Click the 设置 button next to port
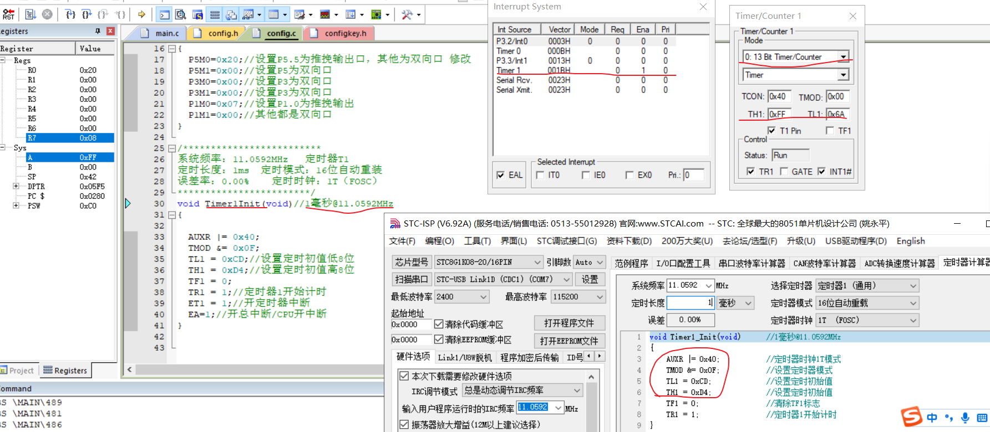 coord(590,279)
